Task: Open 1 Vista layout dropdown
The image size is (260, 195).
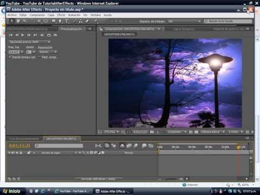Action: (236, 132)
